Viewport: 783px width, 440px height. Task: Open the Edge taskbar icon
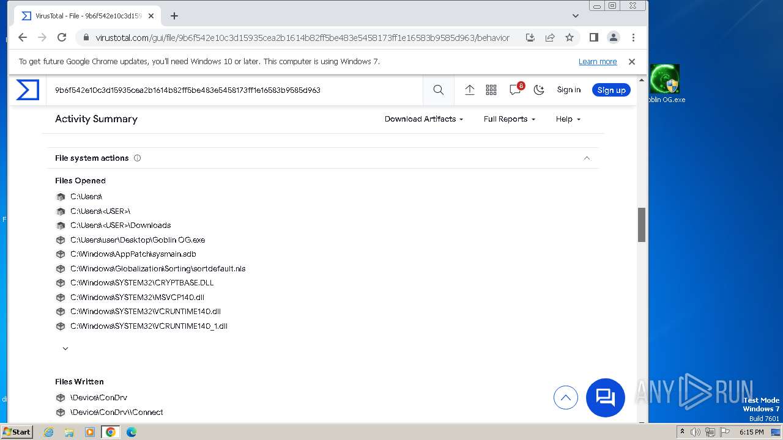(x=132, y=432)
